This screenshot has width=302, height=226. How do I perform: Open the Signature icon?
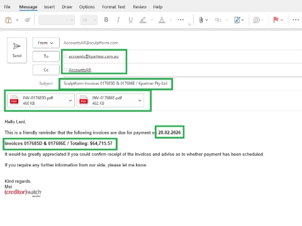coord(237,20)
